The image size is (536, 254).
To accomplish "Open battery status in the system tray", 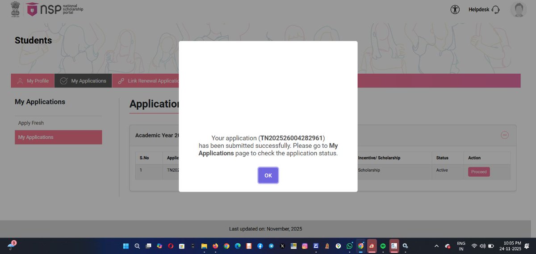I will pos(491,246).
